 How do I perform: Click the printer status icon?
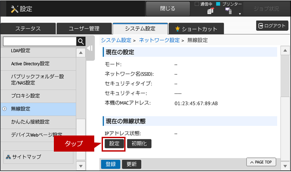click(x=228, y=11)
